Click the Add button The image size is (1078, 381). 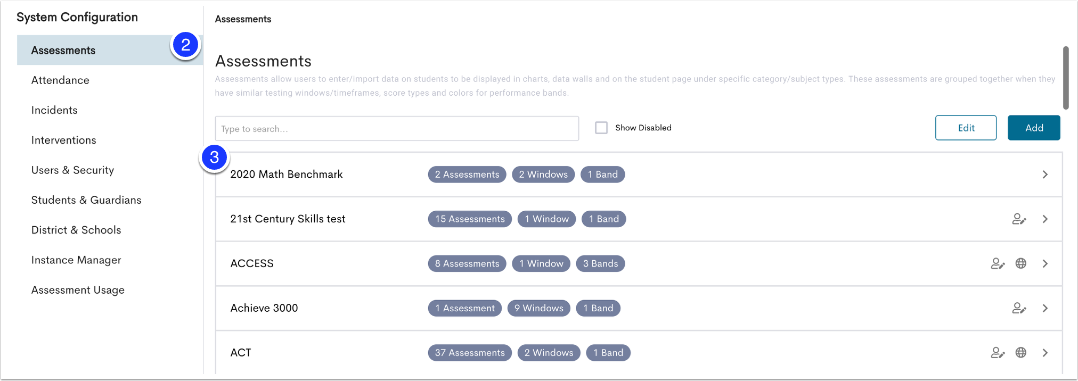tap(1034, 128)
